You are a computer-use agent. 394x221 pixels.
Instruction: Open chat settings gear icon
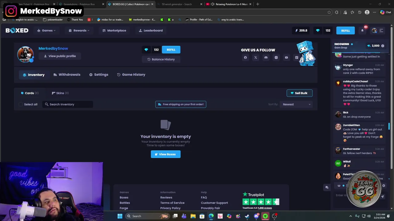coord(384,186)
